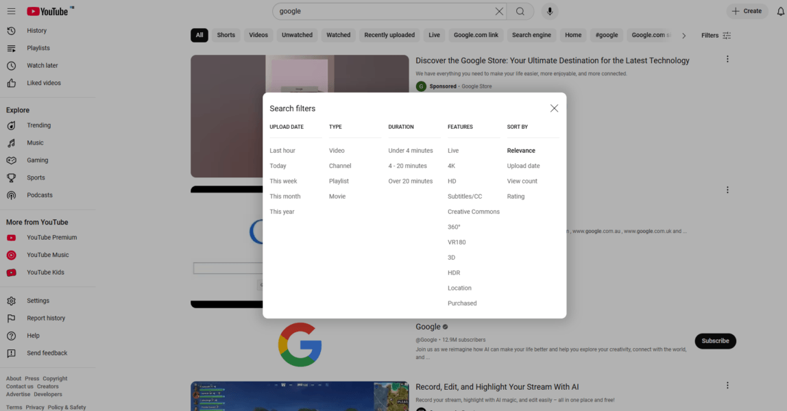Viewport: 787px width, 411px height.
Task: Filter uploads to This week
Action: click(x=283, y=181)
